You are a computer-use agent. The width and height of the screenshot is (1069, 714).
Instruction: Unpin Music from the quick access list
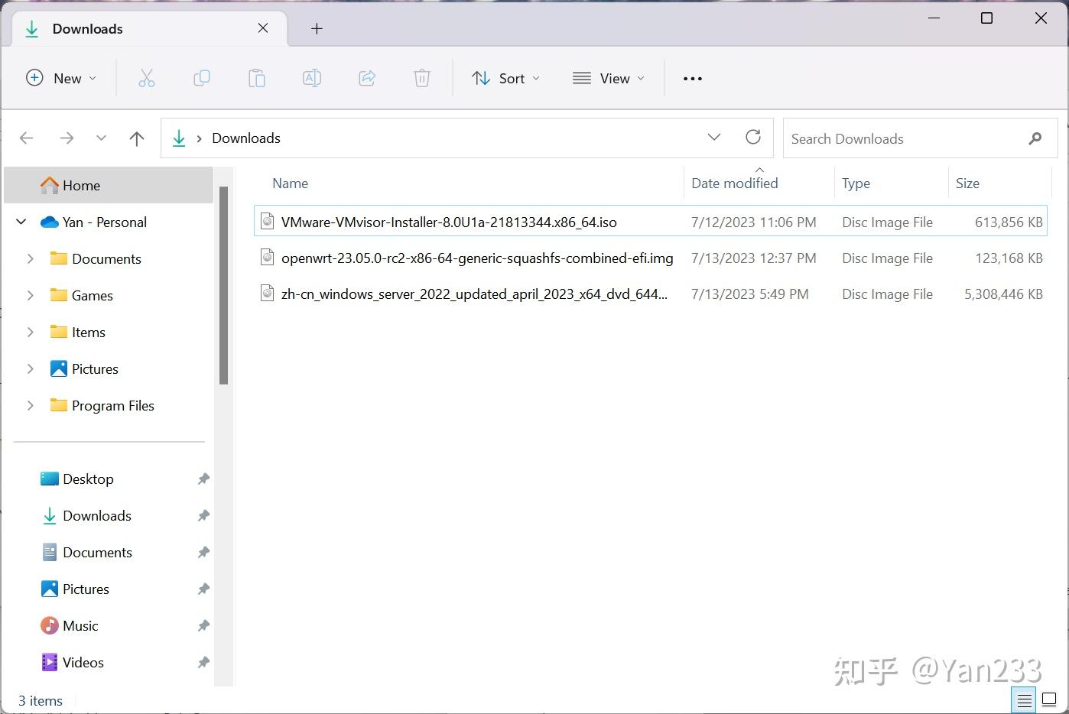(203, 625)
